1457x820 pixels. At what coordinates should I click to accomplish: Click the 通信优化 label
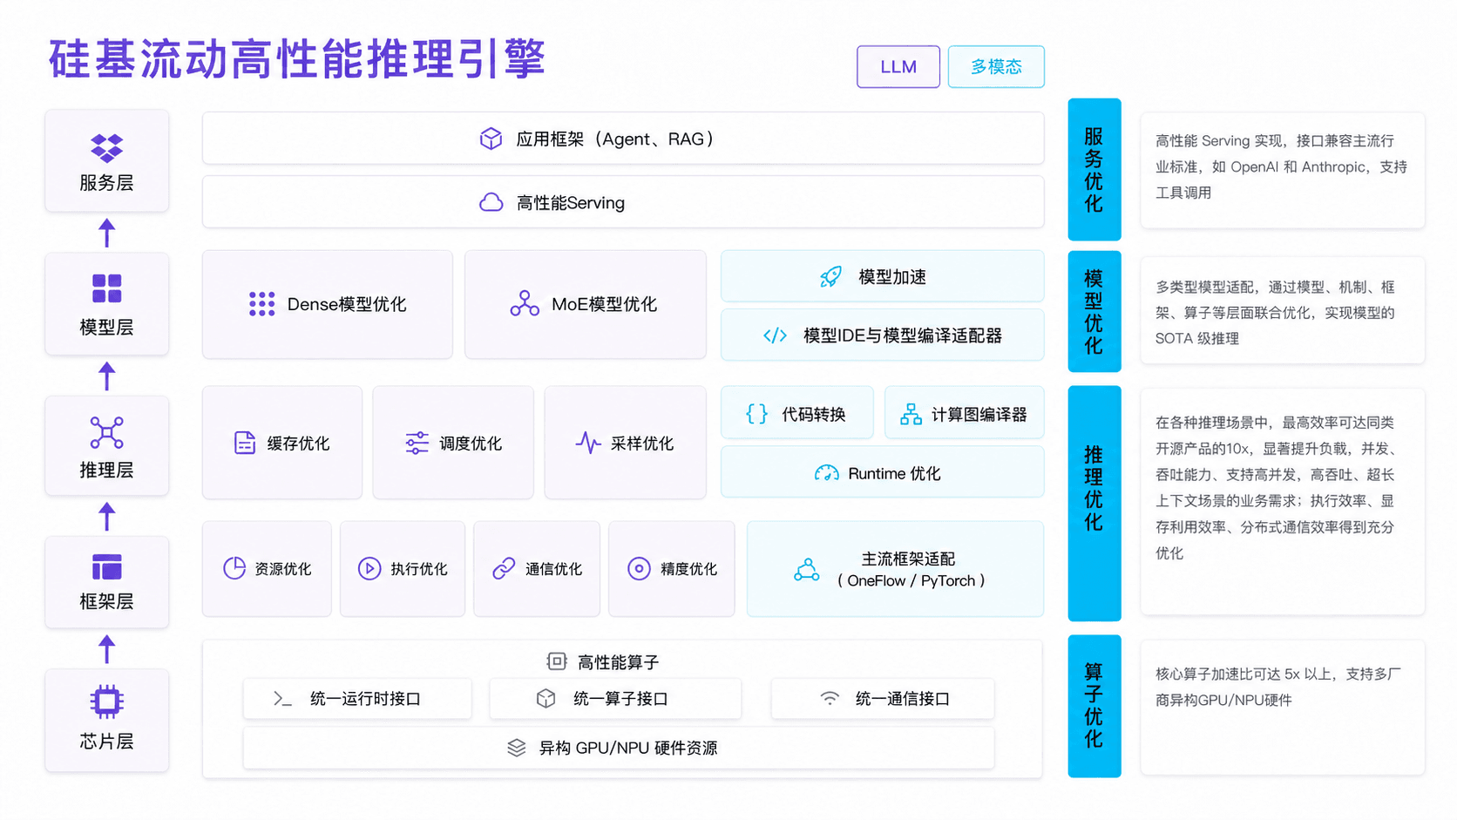(554, 569)
